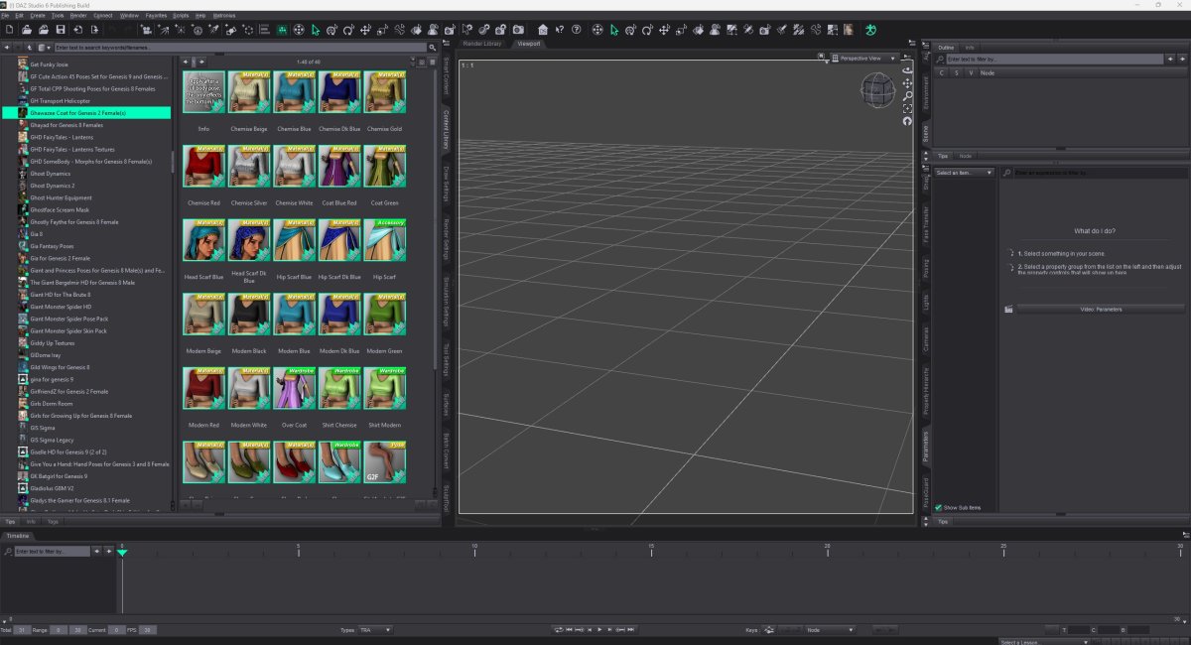
Task: Click the green-highlighted toolbar icon
Action: pos(282,30)
